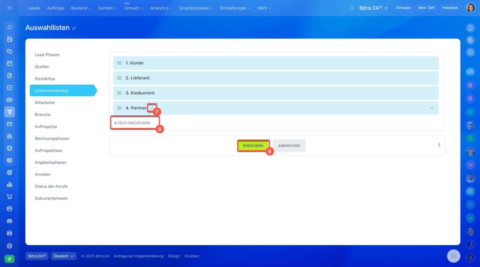The width and height of the screenshot is (480, 267).
Task: Open the CRM funnel sidebar icon
Action: pyautogui.click(x=9, y=112)
